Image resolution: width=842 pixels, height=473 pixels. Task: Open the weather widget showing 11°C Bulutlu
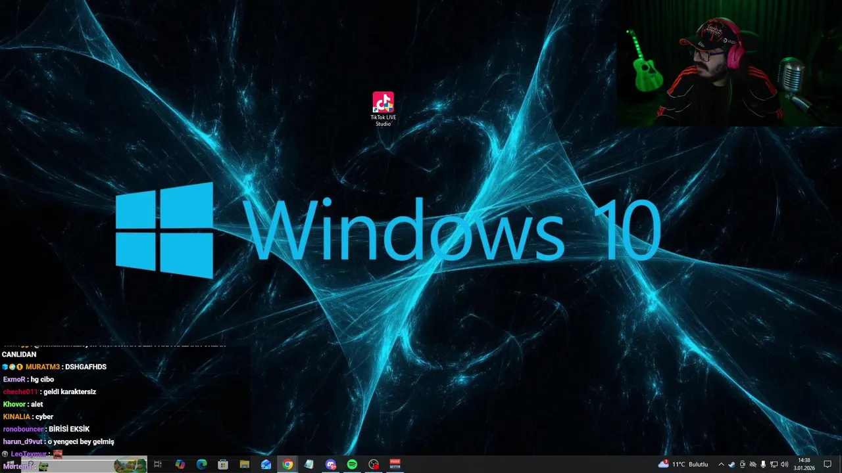click(x=683, y=464)
